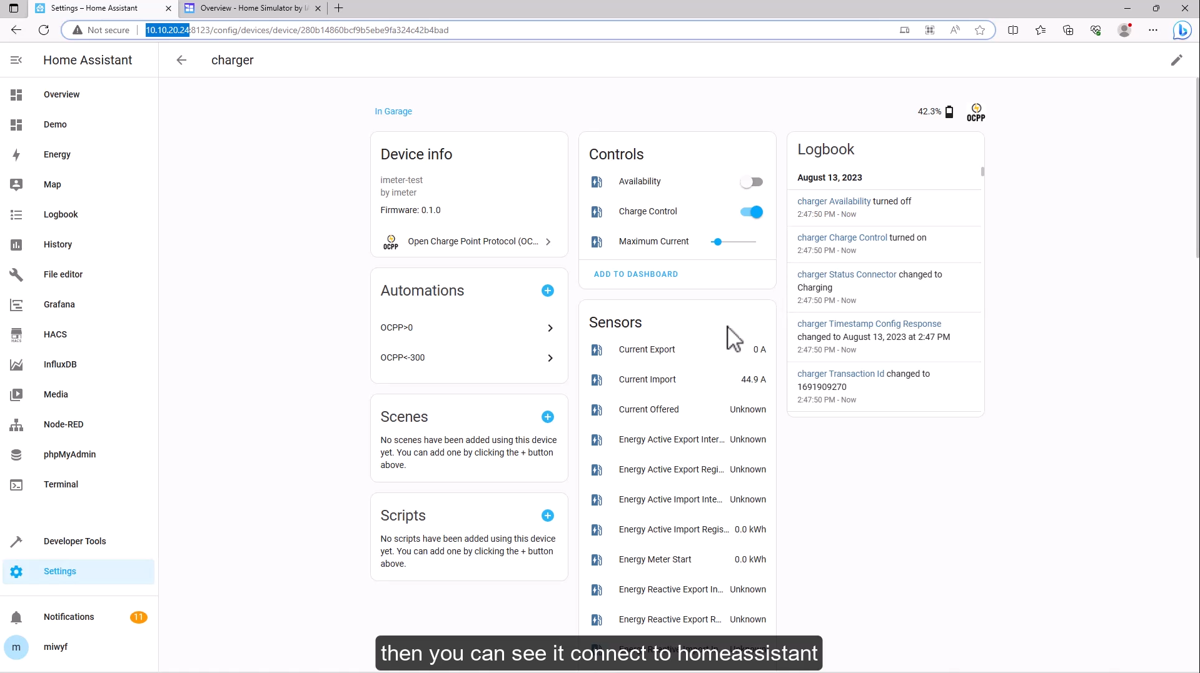Click the pencil edit icon for charger
Viewport: 1200px width, 673px height.
[x=1176, y=60]
